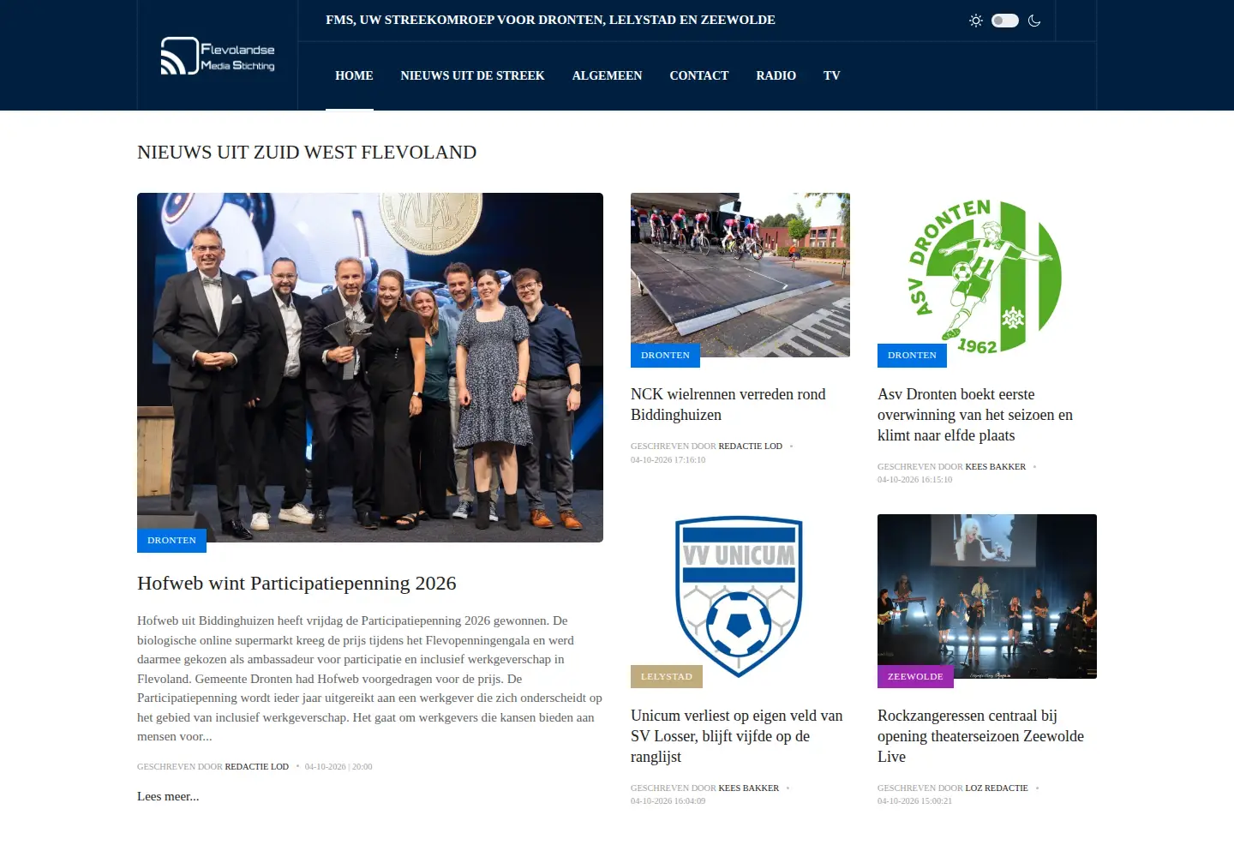Open the TV menu item
Screen dimensions: 1234x857
831,75
